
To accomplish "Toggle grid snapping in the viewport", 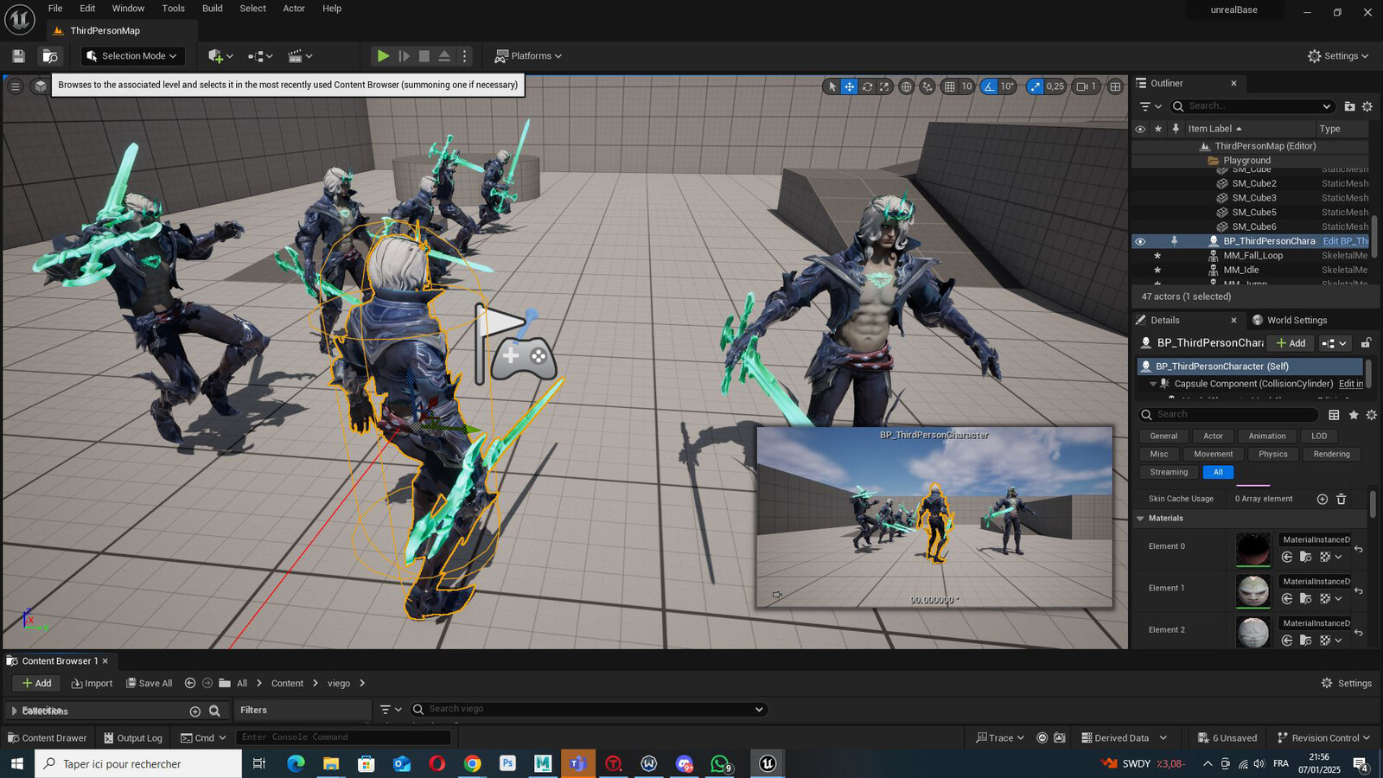I will point(950,86).
